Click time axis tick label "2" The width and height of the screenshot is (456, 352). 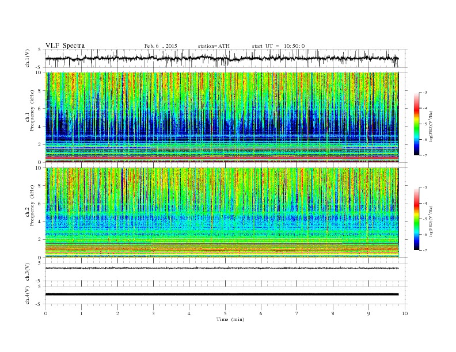(117, 313)
